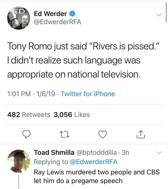Click the Ed Werder display name
The height and width of the screenshot is (189, 168).
50,14
